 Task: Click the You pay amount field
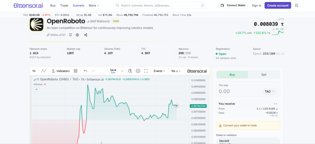239,91
